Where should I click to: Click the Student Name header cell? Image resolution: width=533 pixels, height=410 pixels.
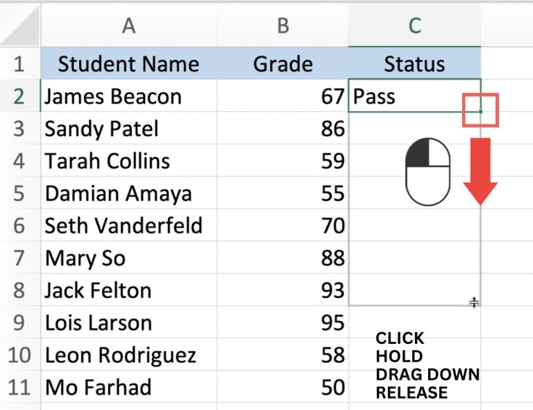128,64
